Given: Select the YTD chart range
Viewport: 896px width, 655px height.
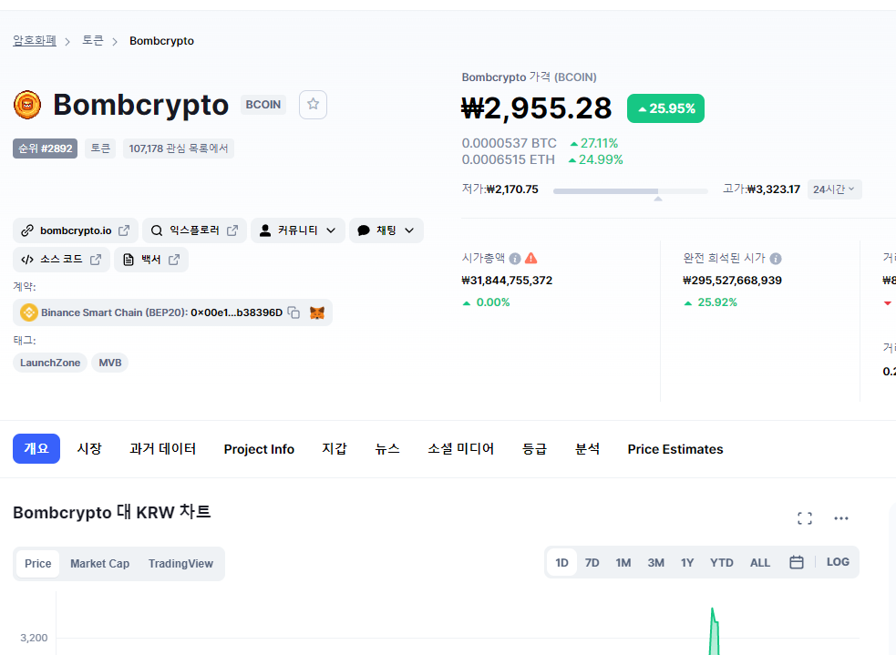Looking at the screenshot, I should 722,562.
